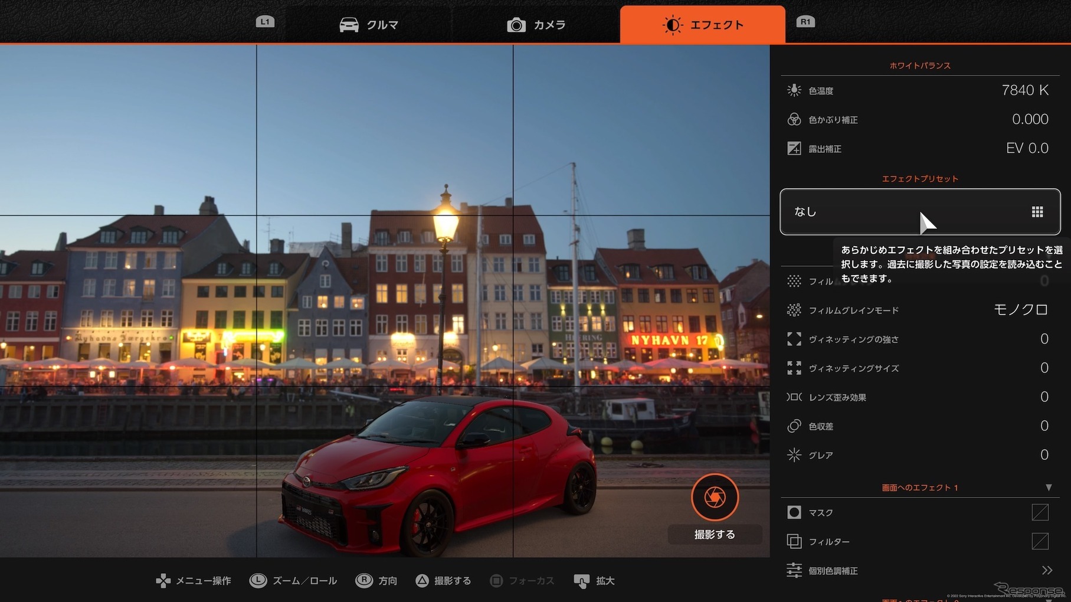Click the L1 shoulder button indicator

pos(265,22)
